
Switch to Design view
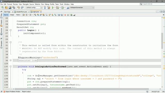point(12,15)
